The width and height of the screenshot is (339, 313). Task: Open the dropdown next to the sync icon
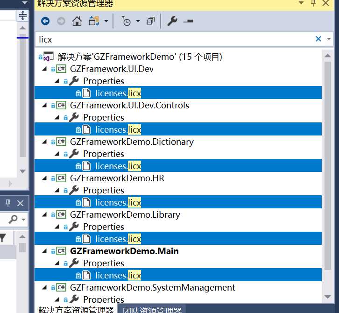(106, 21)
